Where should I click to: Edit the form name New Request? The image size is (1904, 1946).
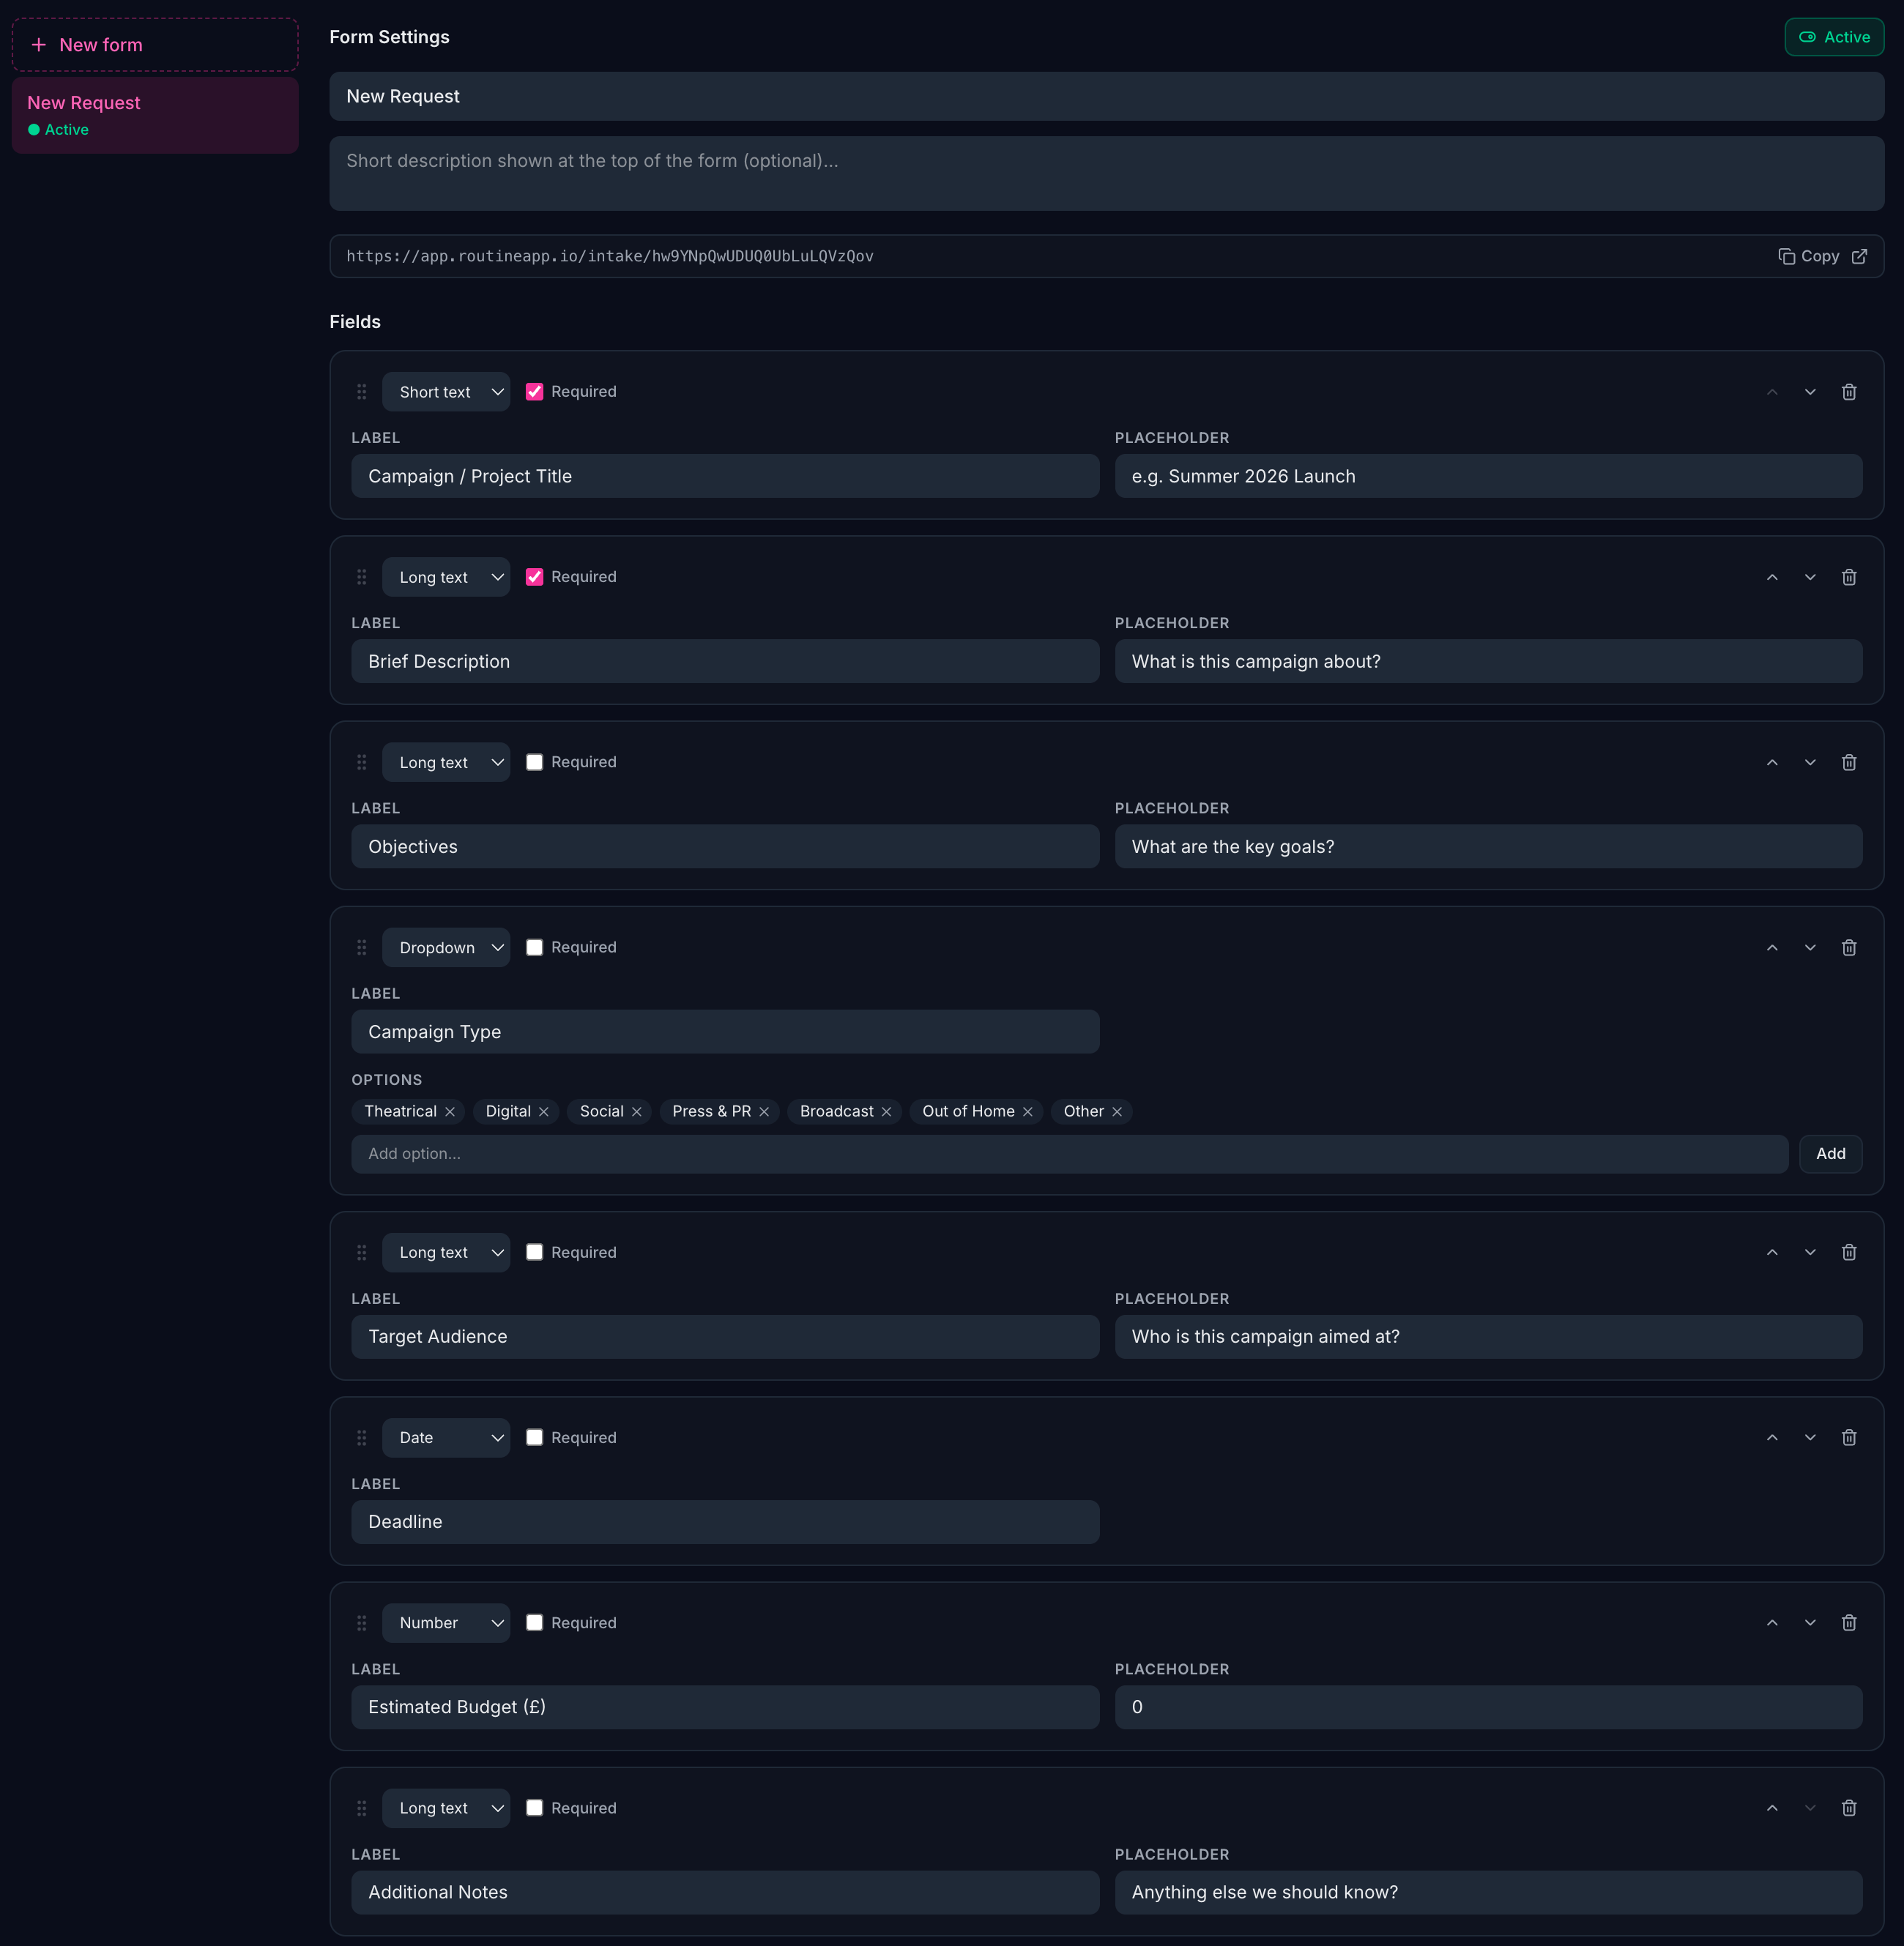[x=1106, y=96]
